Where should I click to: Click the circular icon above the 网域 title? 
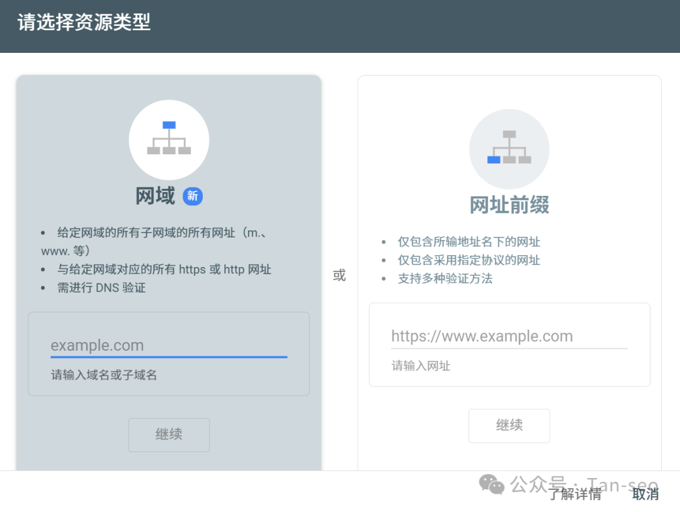point(169,140)
